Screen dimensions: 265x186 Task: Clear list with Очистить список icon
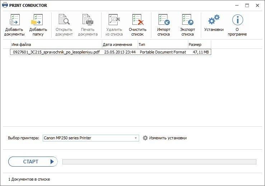tap(138, 20)
